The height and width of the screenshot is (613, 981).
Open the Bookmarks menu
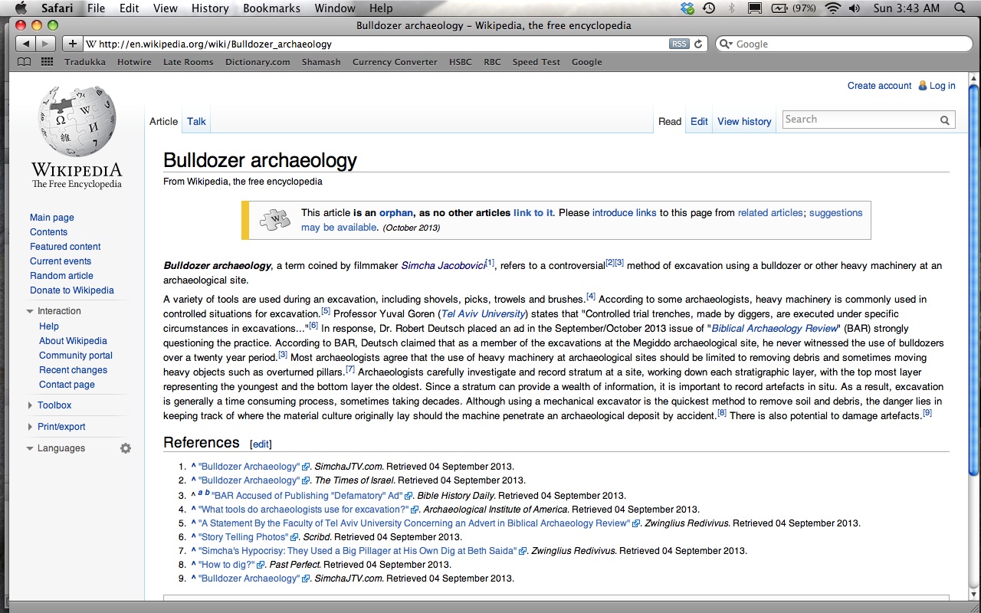tap(272, 8)
